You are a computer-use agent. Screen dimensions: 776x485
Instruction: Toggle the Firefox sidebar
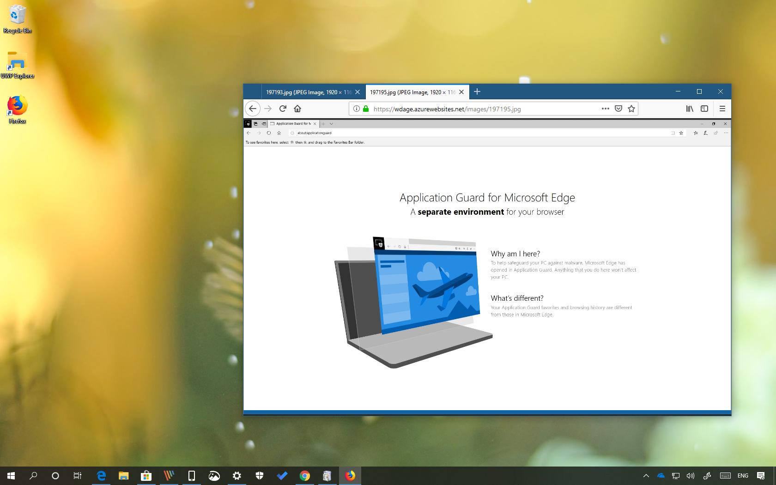tap(704, 109)
